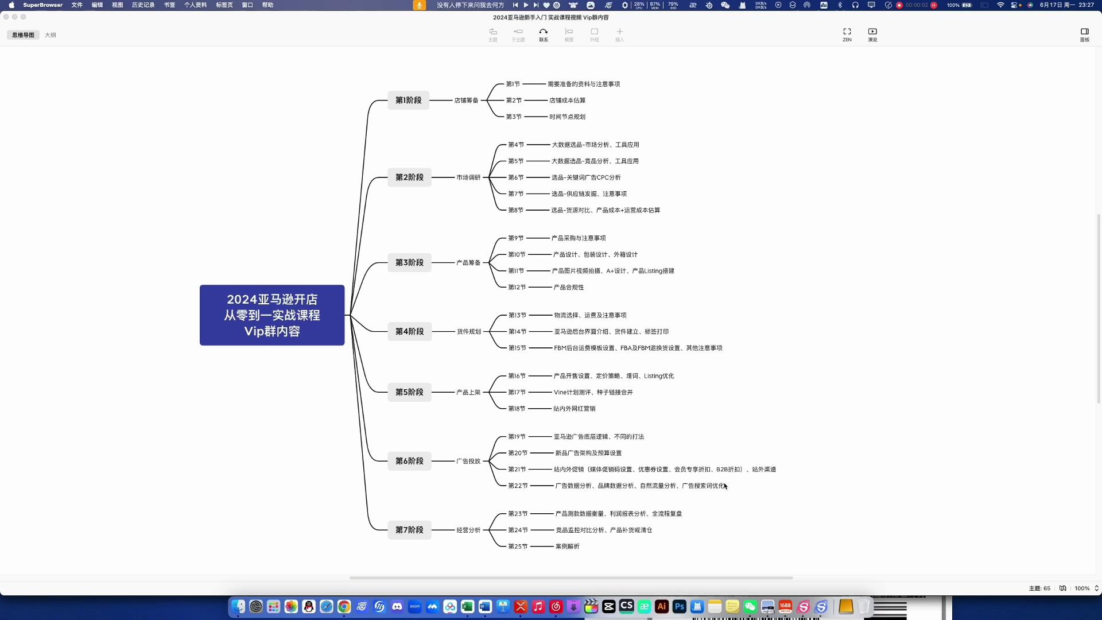
Task: Open the 书签 menu
Action: point(169,5)
